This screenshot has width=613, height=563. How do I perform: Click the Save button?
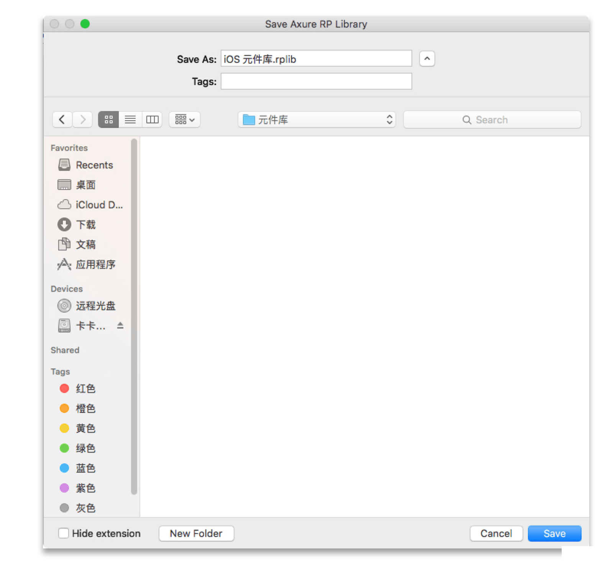(554, 533)
